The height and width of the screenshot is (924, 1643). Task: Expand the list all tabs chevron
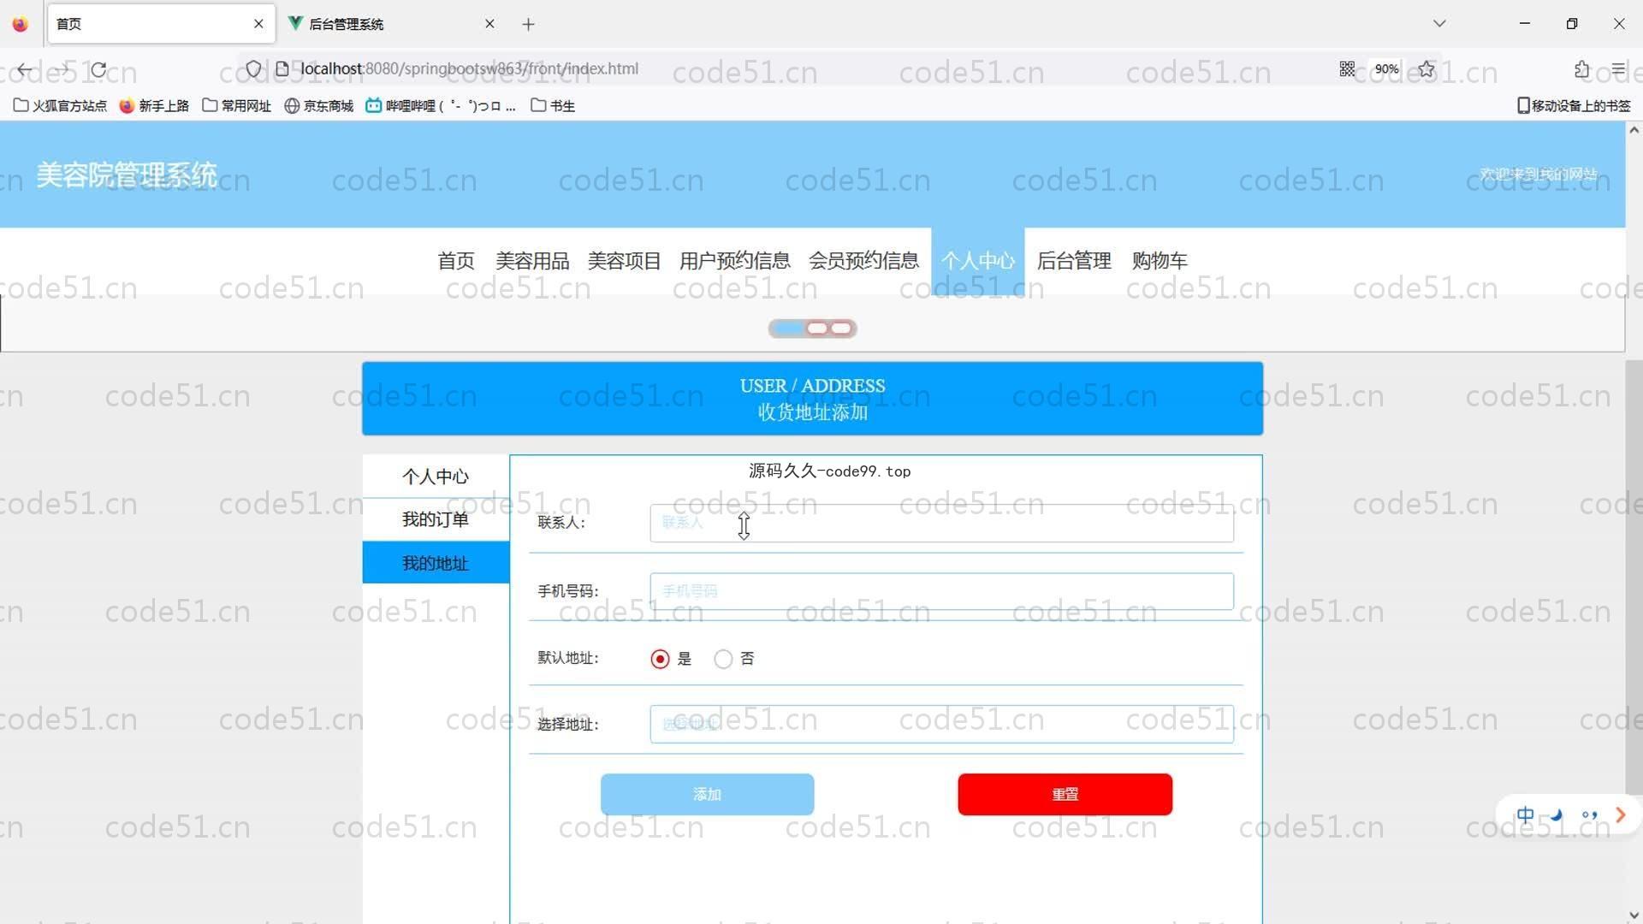point(1439,24)
